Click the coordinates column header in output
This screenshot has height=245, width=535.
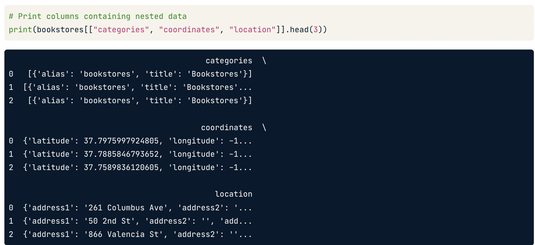pos(226,128)
